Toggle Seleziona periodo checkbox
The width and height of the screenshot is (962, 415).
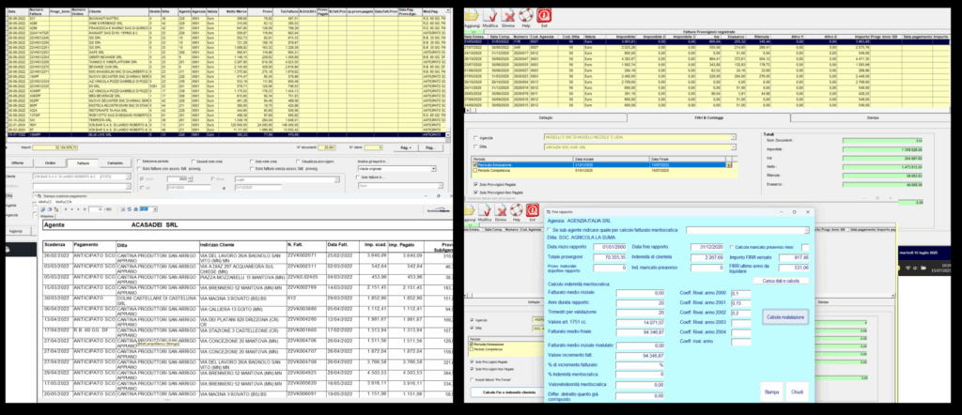click(139, 161)
